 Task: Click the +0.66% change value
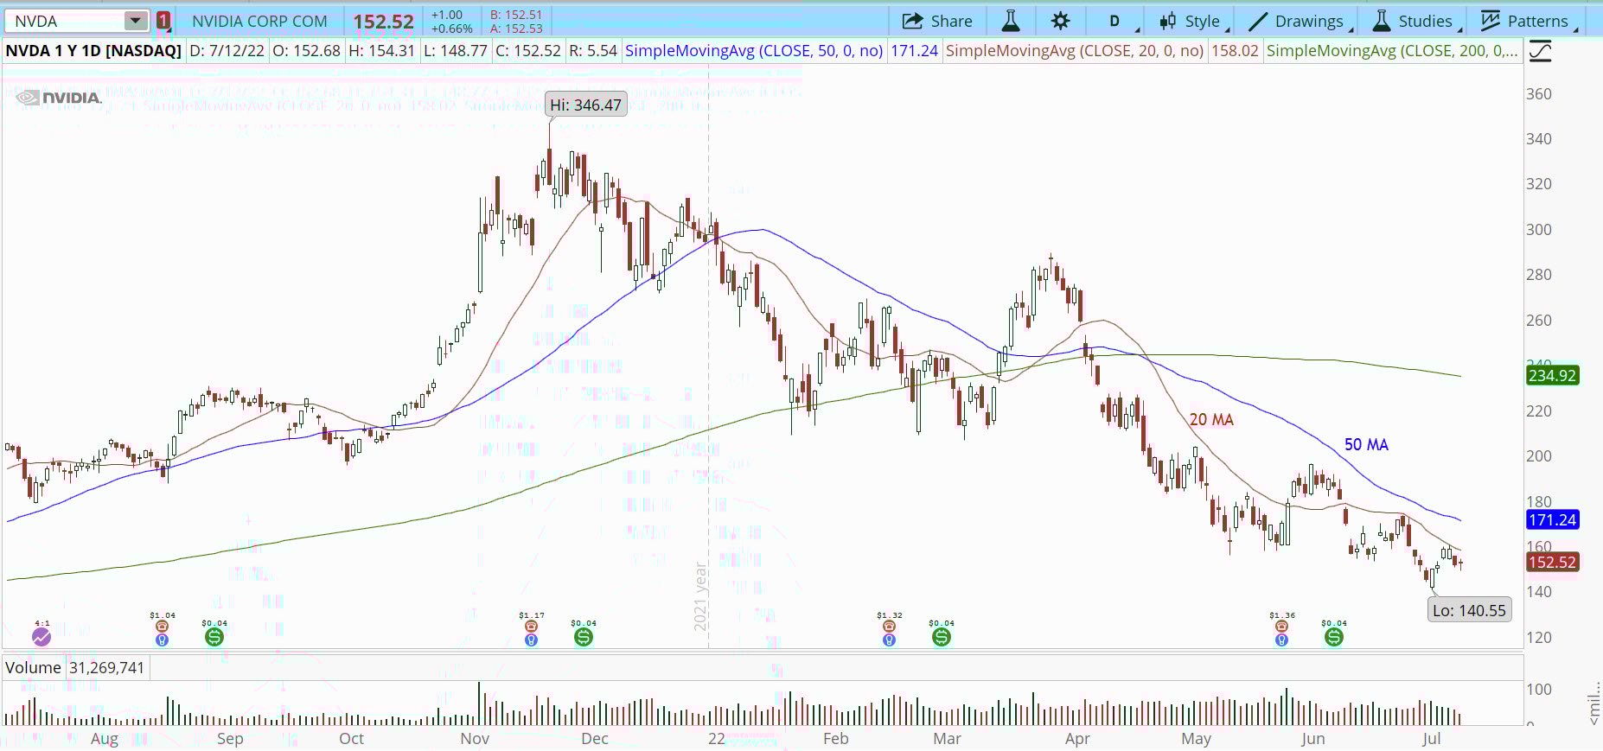coord(452,29)
